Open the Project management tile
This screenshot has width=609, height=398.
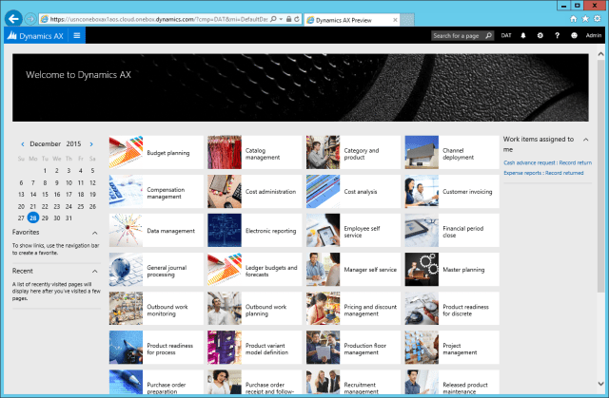click(x=452, y=348)
